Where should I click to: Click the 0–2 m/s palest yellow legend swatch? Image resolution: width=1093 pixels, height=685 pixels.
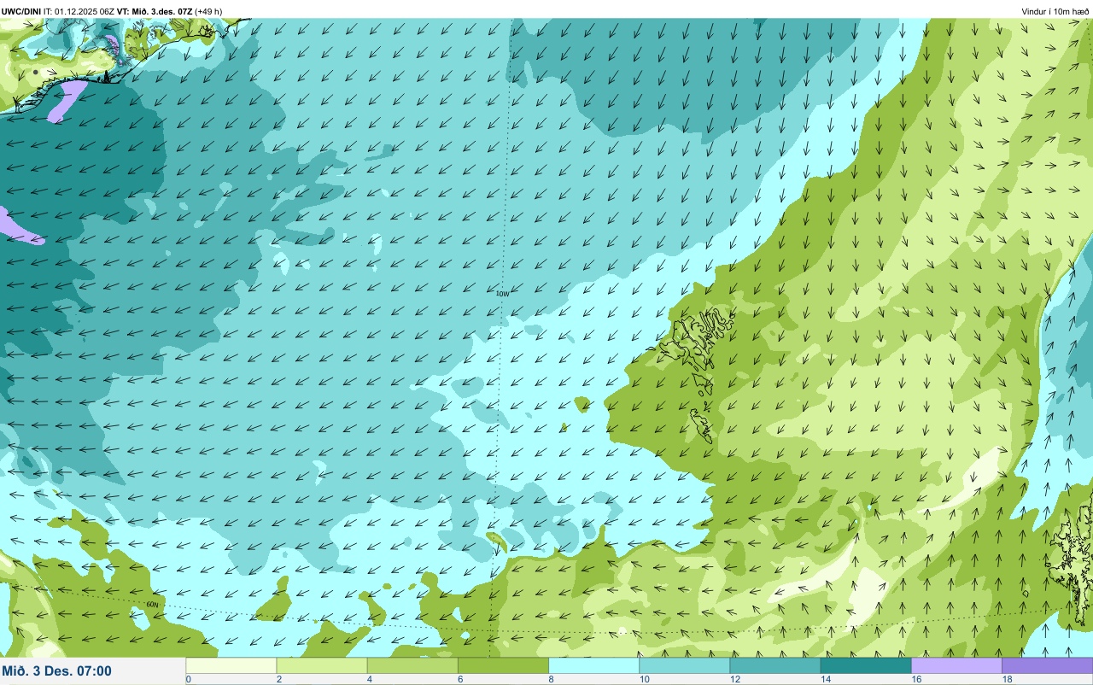(x=231, y=665)
